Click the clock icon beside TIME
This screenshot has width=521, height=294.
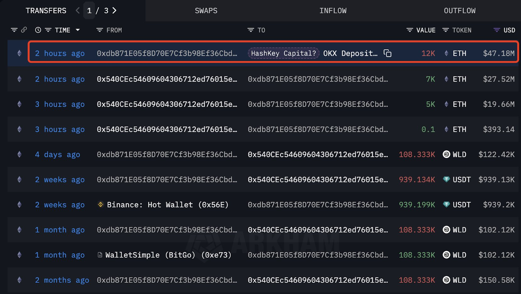[38, 30]
